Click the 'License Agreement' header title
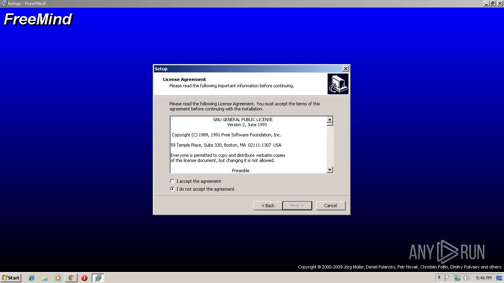The image size is (504, 283). (184, 79)
